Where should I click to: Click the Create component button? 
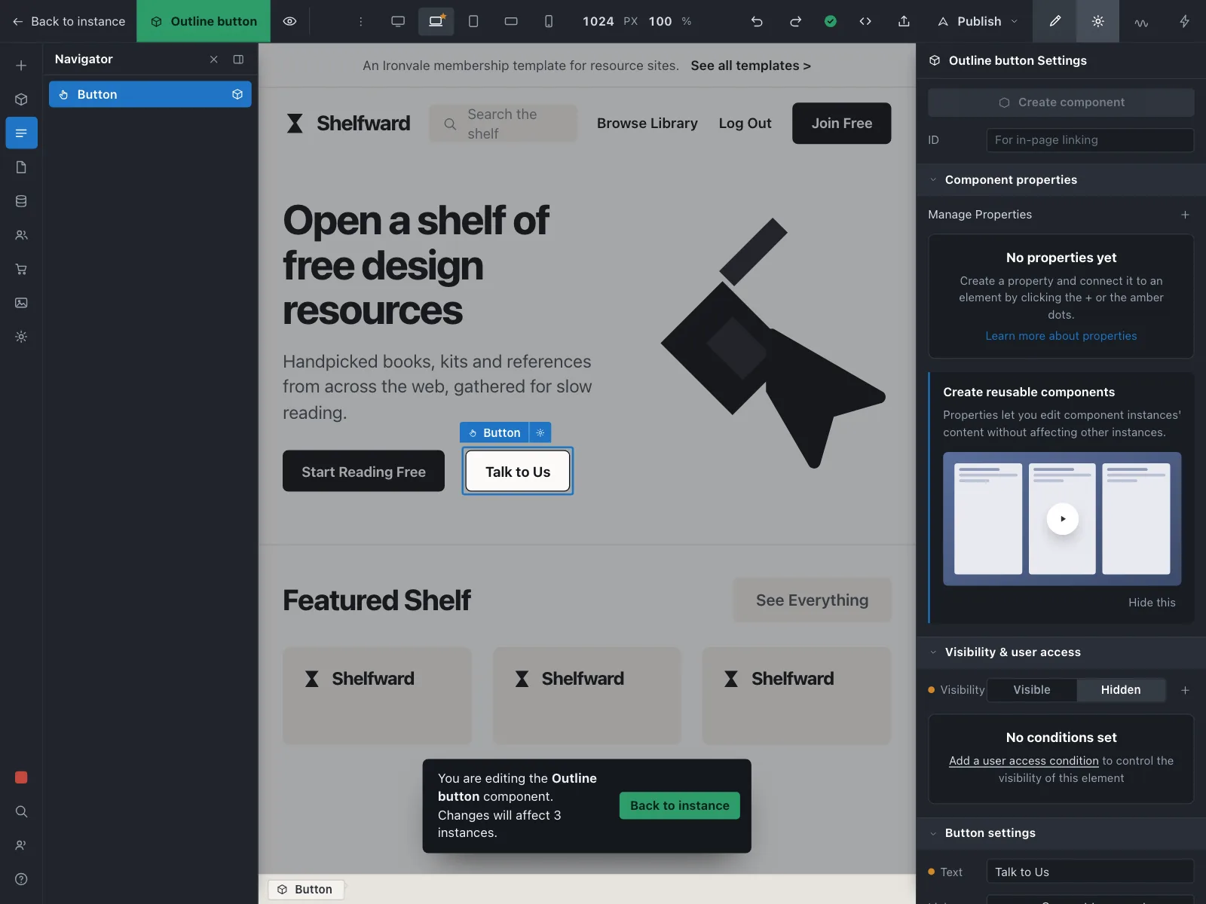(x=1061, y=102)
